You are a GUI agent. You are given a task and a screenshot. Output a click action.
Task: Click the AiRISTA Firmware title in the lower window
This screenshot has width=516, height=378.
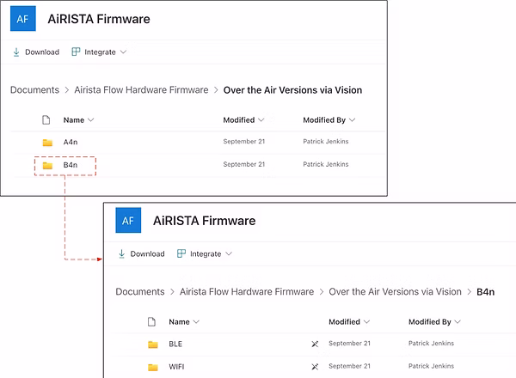click(204, 221)
